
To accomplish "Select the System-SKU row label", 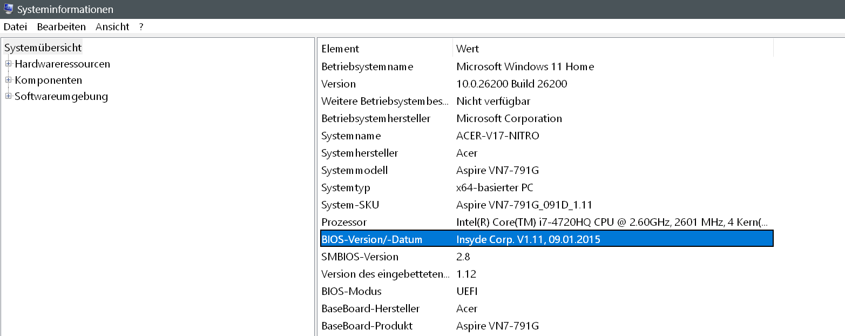I will [350, 205].
